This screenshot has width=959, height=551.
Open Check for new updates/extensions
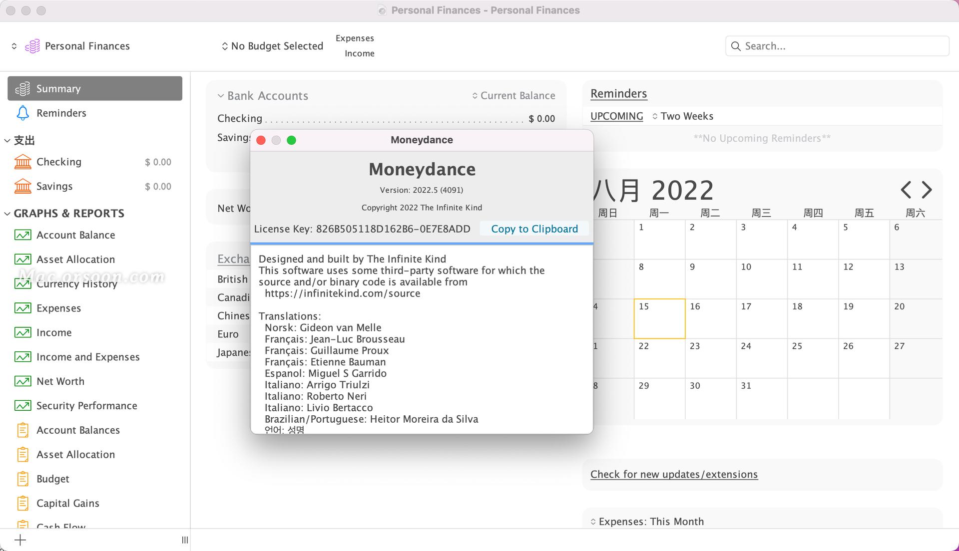[x=674, y=474]
